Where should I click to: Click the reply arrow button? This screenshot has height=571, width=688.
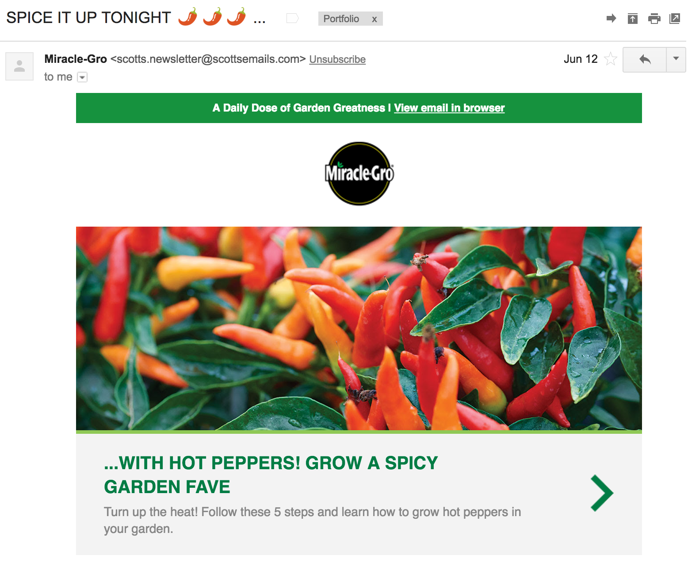coord(645,59)
